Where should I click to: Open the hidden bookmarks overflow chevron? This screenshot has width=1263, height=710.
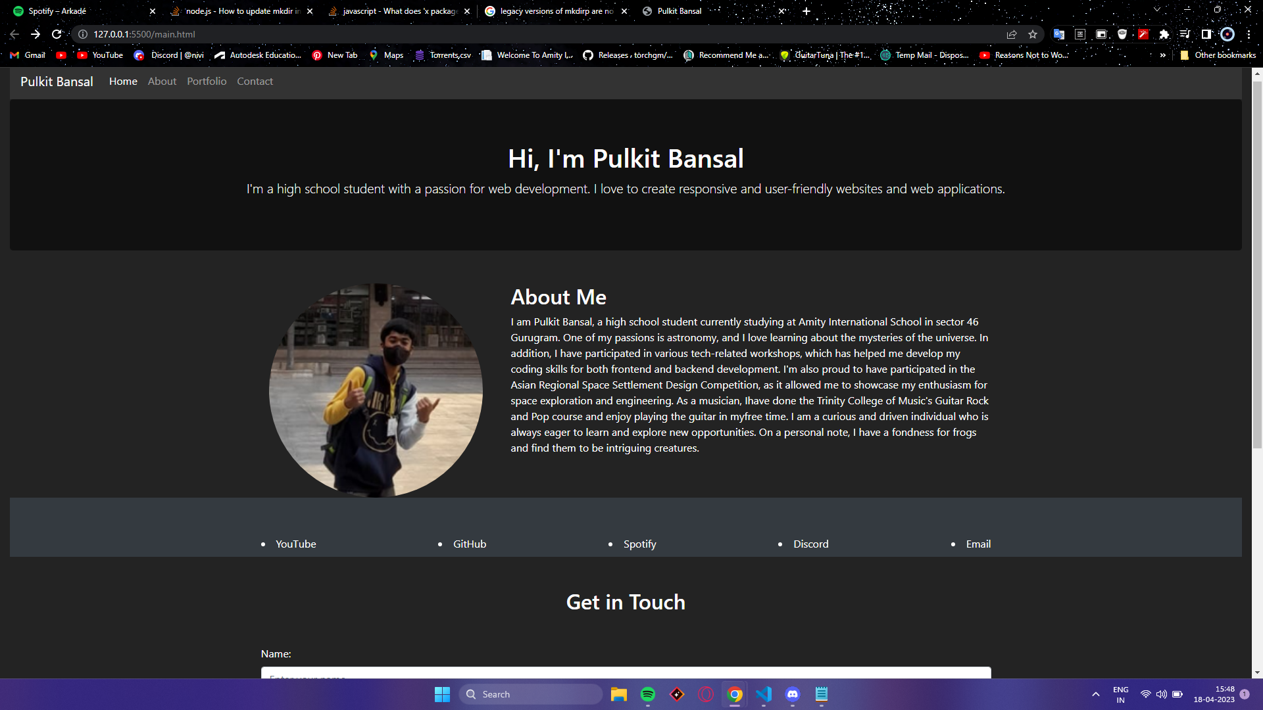pyautogui.click(x=1163, y=55)
